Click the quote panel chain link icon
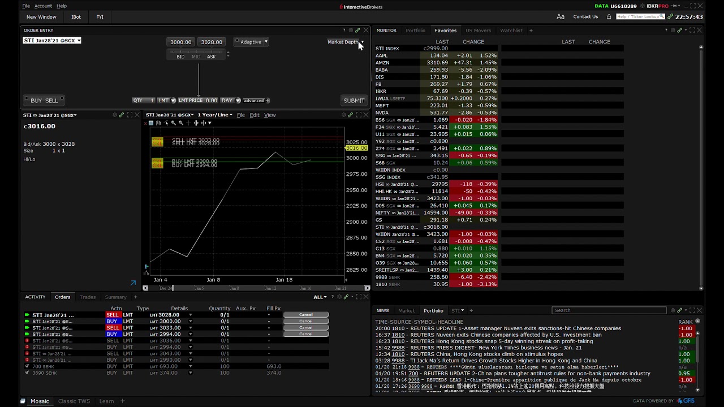Viewport: 724px width, 407px height. [122, 115]
